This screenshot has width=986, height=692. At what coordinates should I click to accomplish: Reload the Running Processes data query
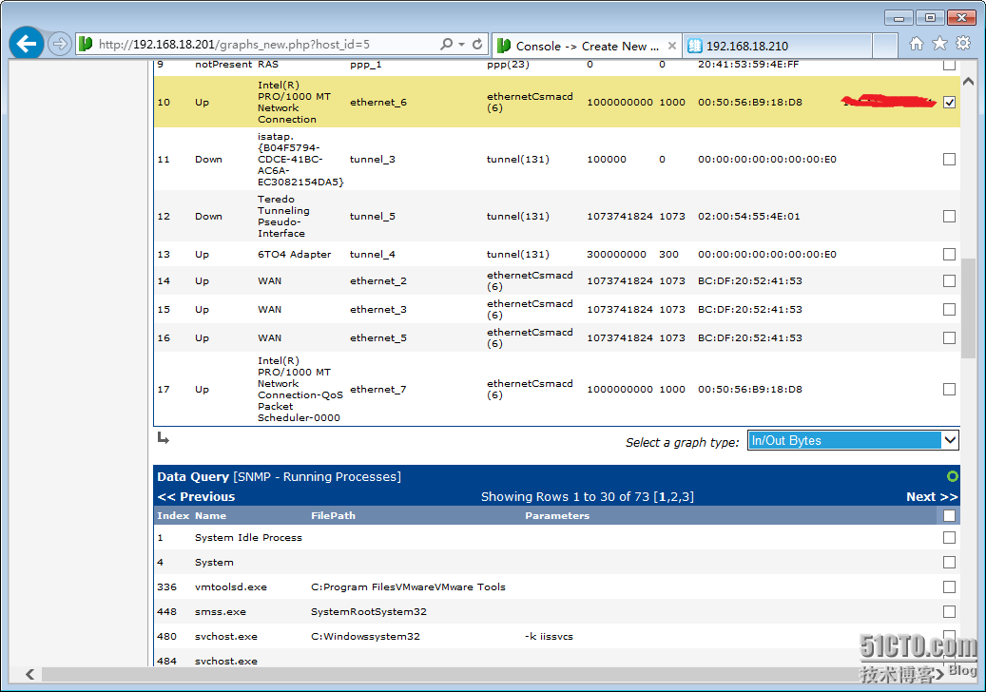click(952, 476)
